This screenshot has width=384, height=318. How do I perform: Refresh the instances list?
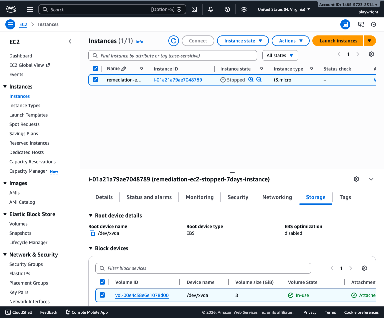tap(173, 40)
